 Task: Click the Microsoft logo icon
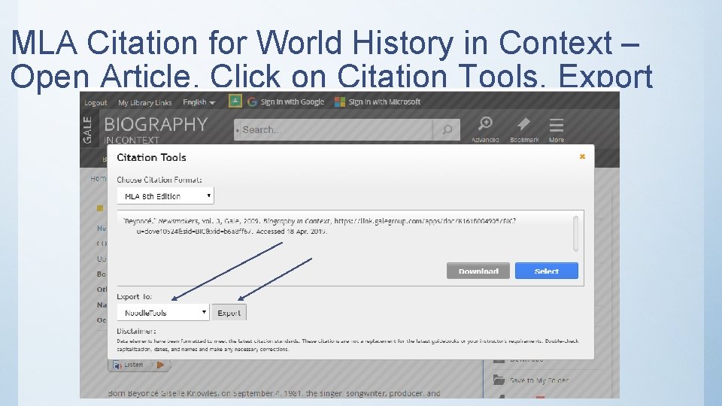[340, 101]
